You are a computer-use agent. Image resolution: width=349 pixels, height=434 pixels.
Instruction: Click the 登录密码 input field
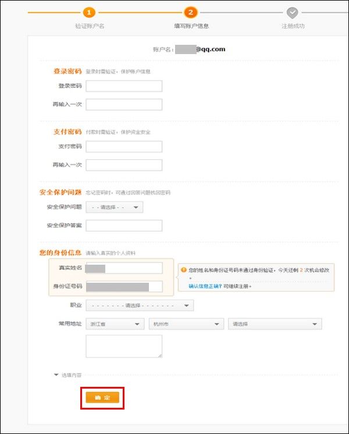pos(124,86)
